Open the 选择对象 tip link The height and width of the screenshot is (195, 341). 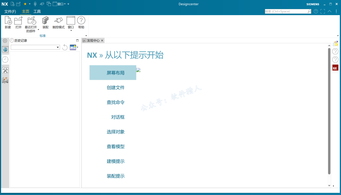(116, 132)
